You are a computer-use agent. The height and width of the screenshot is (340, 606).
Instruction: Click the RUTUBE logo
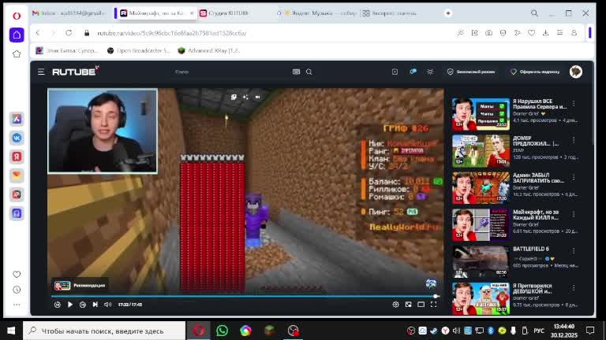tap(76, 72)
